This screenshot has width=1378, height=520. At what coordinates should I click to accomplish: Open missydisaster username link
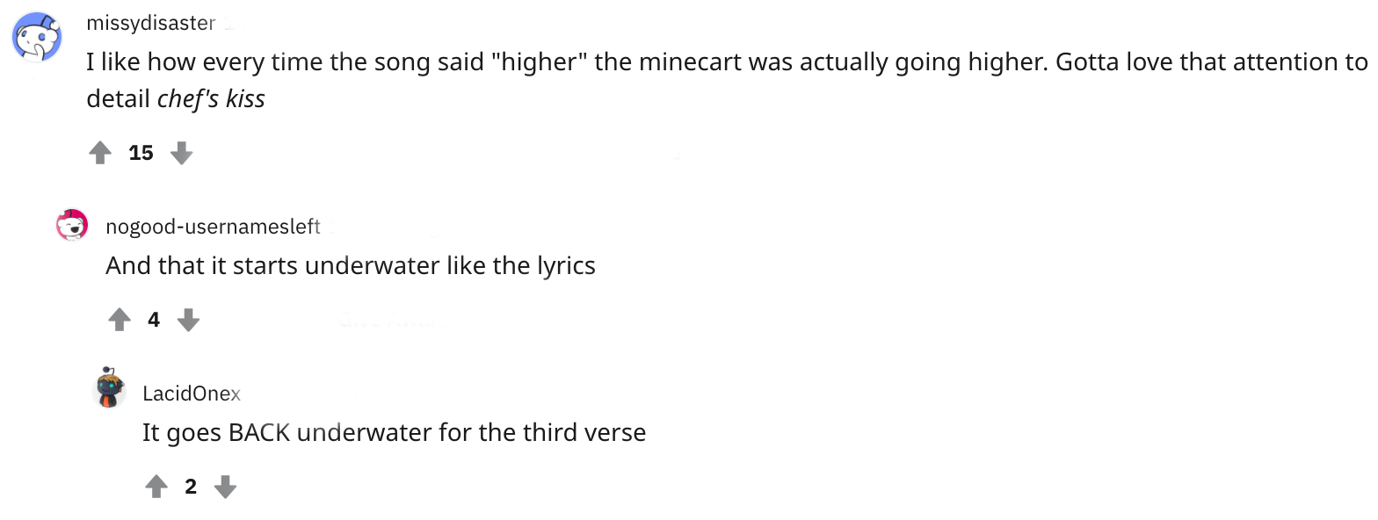[x=150, y=24]
